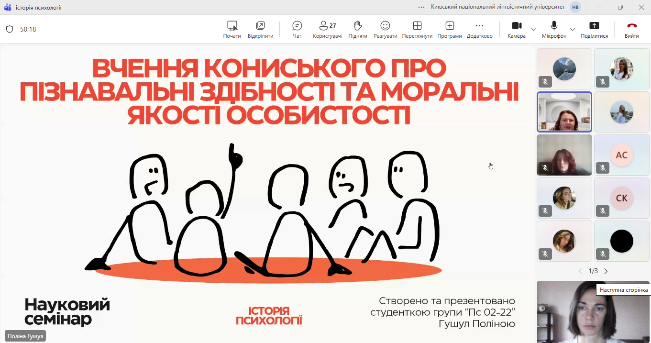Expand camera options dropdown arrow
This screenshot has width=651, height=343.
534,29
